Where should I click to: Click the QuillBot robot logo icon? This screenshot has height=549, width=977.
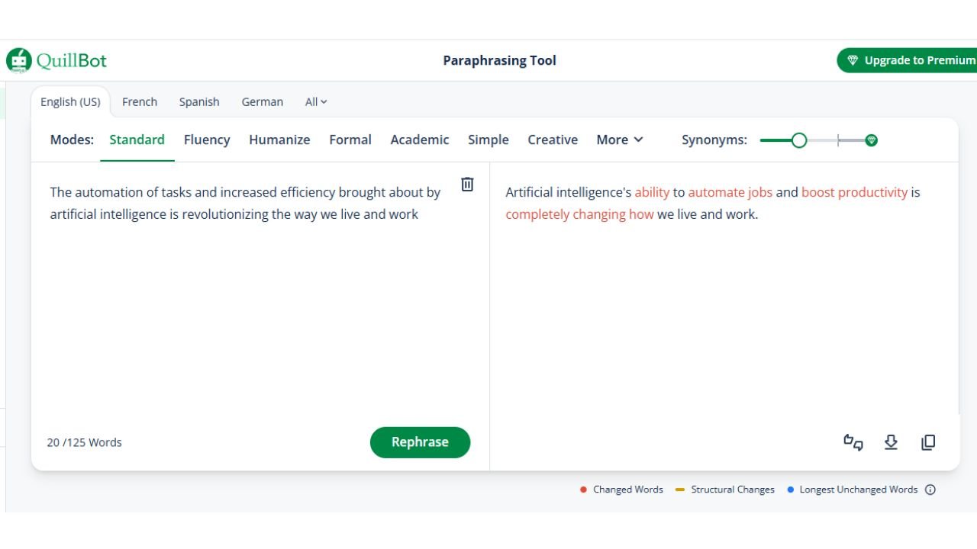coord(19,61)
